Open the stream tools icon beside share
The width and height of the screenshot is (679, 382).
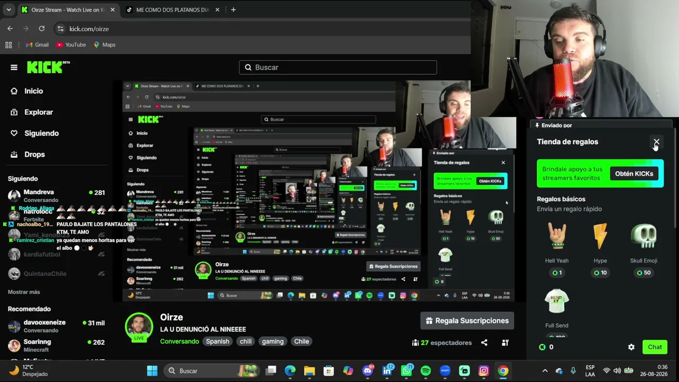[505, 343]
